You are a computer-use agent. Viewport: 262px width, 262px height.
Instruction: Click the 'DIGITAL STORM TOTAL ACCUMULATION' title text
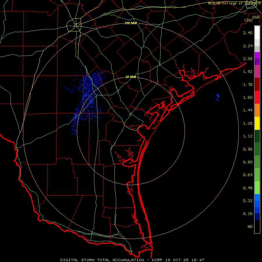coord(102,260)
